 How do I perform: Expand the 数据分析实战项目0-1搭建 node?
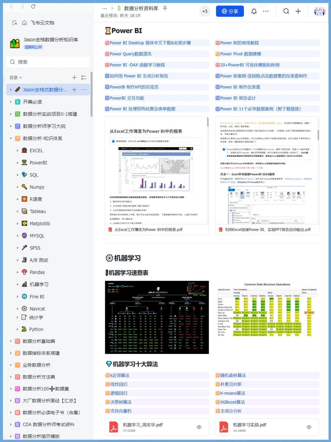[11, 114]
